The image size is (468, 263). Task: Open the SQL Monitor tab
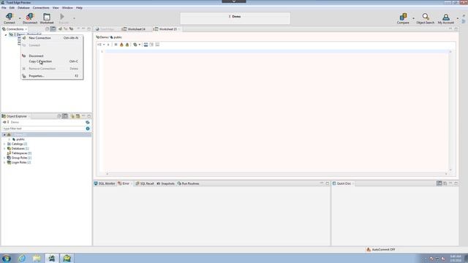(x=105, y=183)
